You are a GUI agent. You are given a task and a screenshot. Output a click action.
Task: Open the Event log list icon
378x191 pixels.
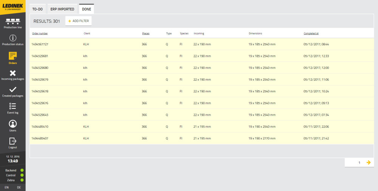click(13, 106)
